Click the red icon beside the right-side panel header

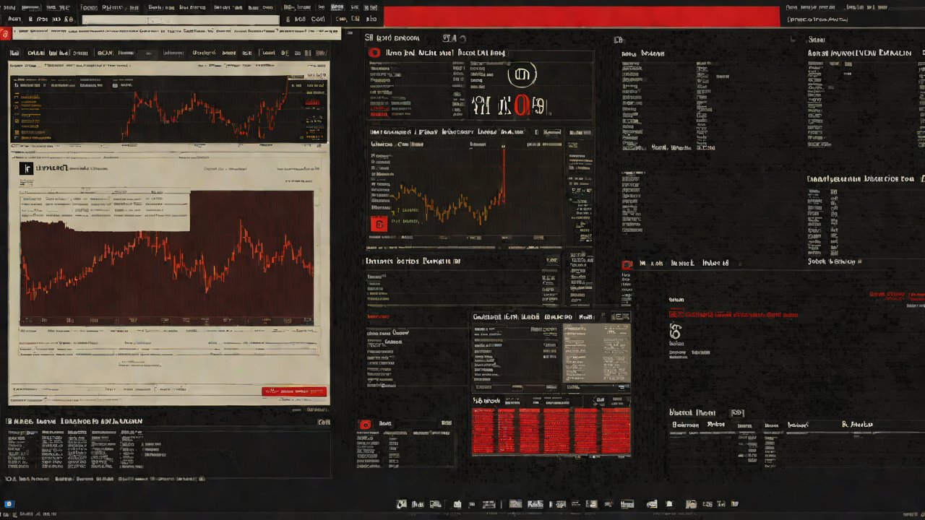click(x=627, y=265)
